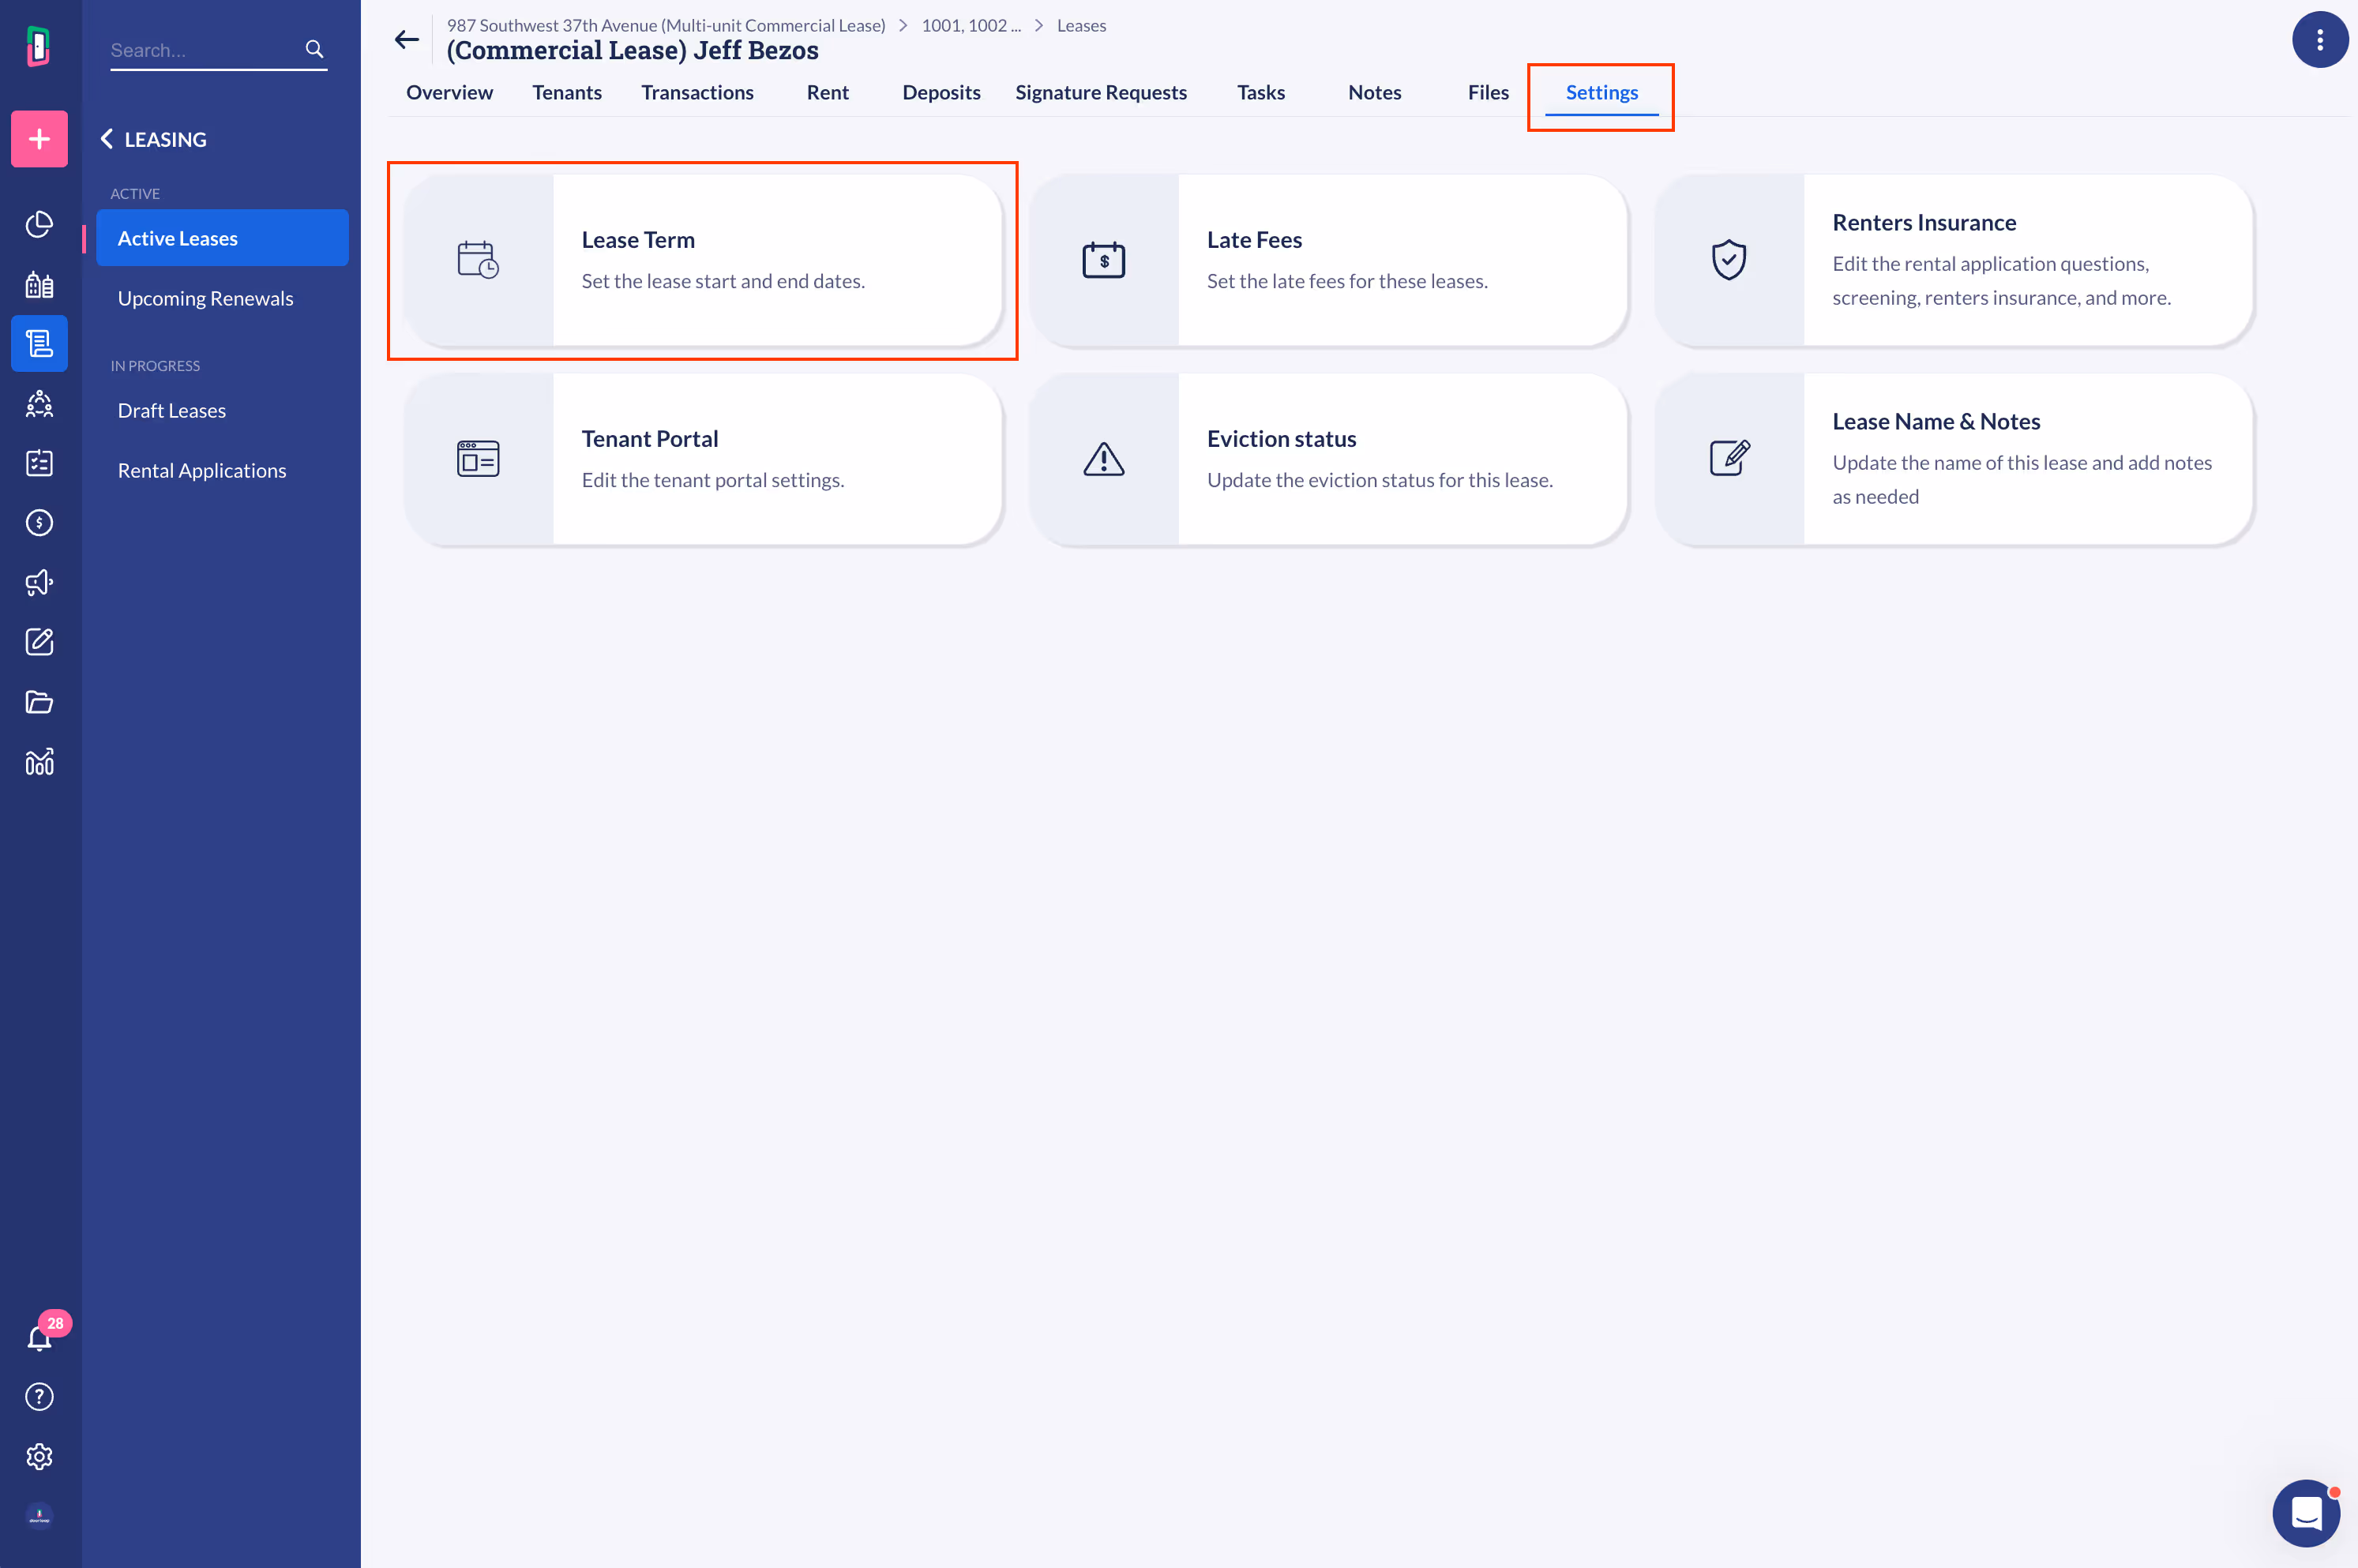Switch to the Overview tab
2358x1568 pixels.
point(449,92)
